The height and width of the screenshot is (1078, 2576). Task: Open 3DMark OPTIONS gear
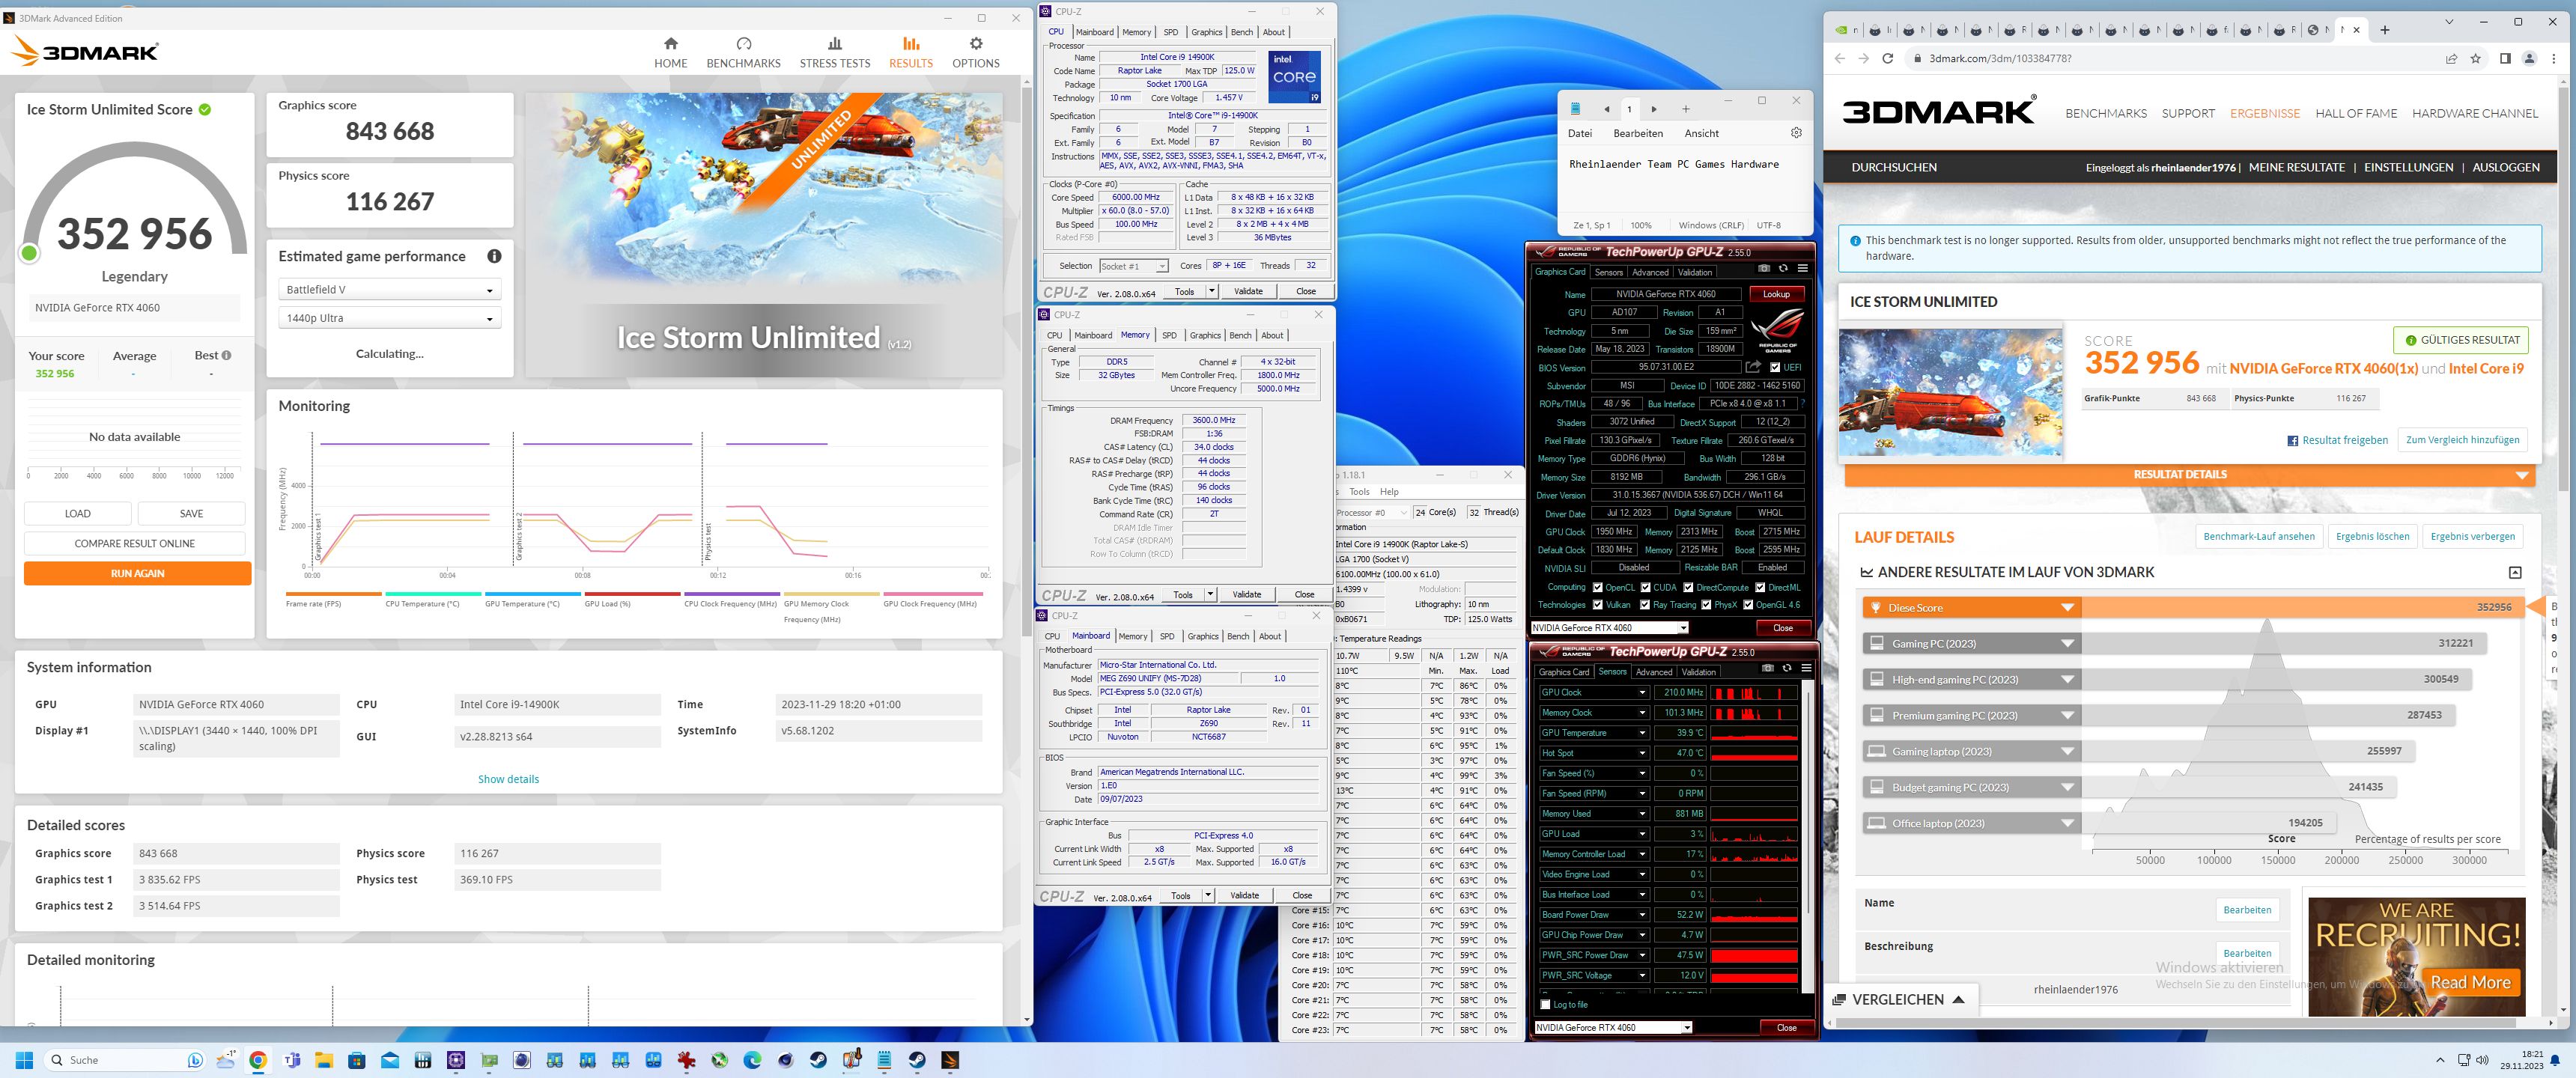(975, 52)
